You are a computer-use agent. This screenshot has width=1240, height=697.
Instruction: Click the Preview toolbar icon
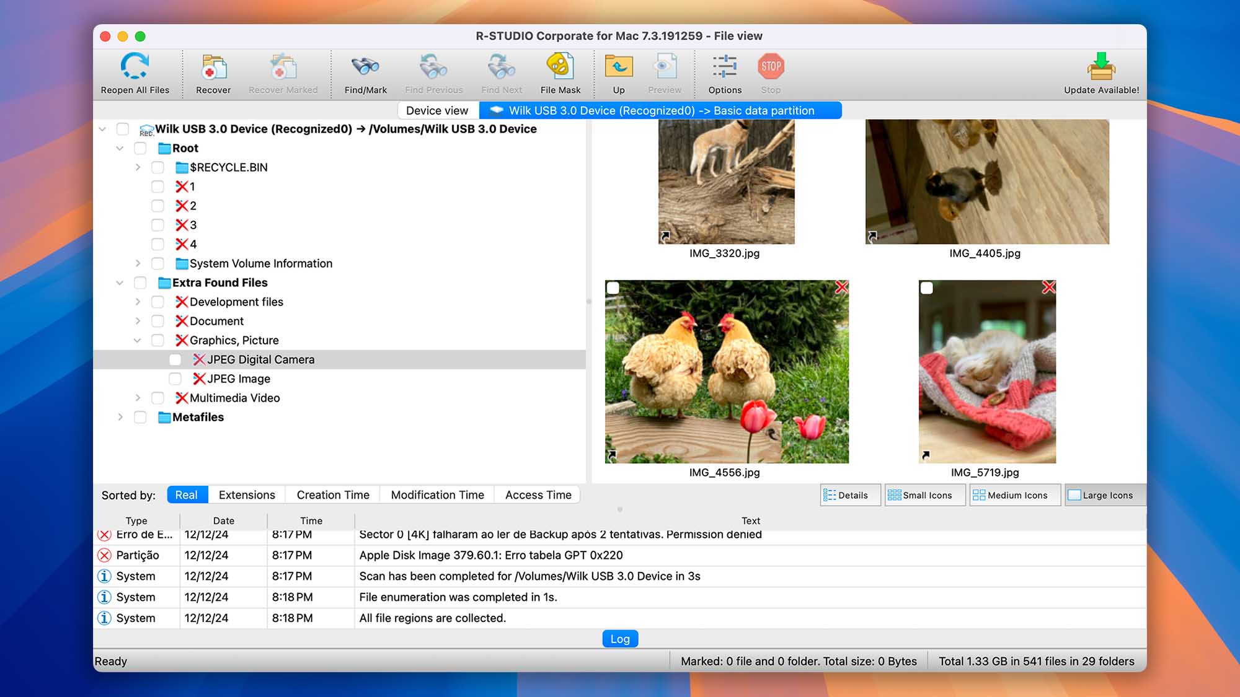pyautogui.click(x=665, y=66)
